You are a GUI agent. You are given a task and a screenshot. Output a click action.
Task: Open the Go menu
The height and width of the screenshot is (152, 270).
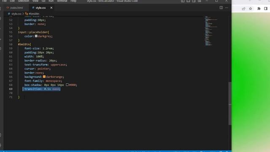pos(43,1)
